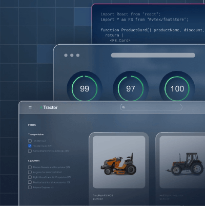Click the Filters heading
The image size is (205, 206).
32,125
